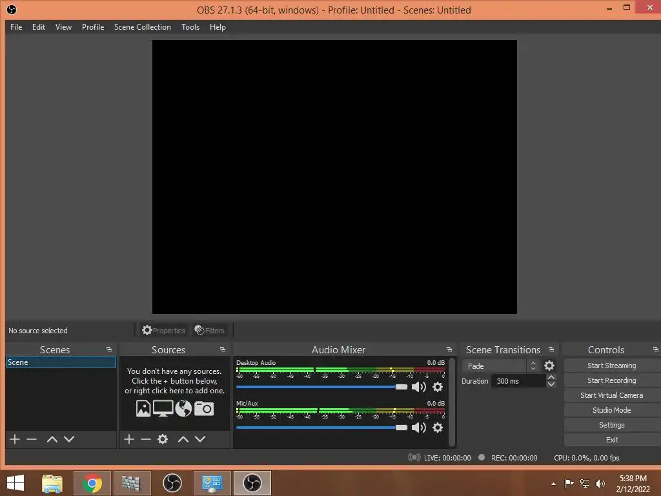Show hidden system tray icons

coord(553,484)
